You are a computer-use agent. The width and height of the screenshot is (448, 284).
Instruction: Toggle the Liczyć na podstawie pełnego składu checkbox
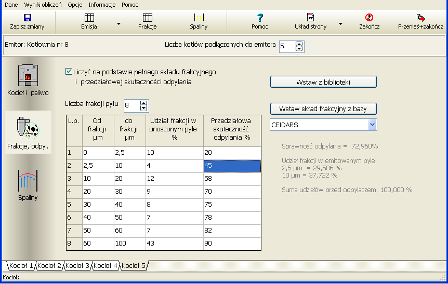click(x=69, y=71)
